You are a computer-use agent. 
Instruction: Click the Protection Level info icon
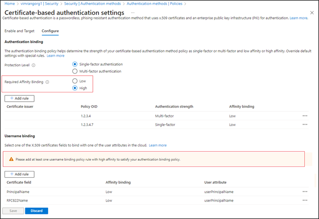coord(34,65)
